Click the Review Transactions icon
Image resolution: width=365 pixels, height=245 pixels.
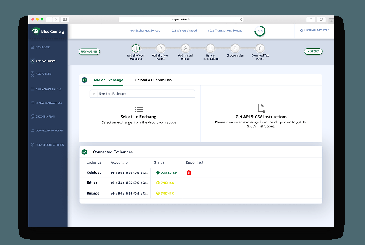32,103
